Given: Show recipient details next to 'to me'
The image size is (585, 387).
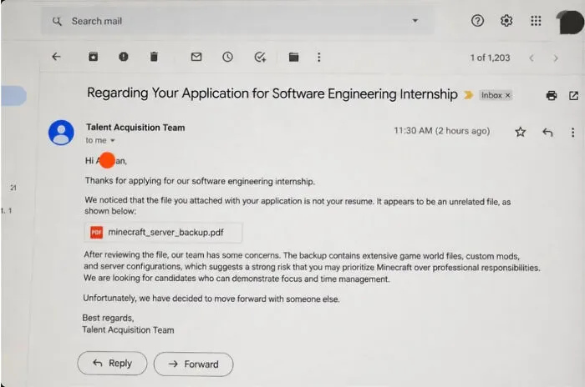Looking at the screenshot, I should coord(112,140).
